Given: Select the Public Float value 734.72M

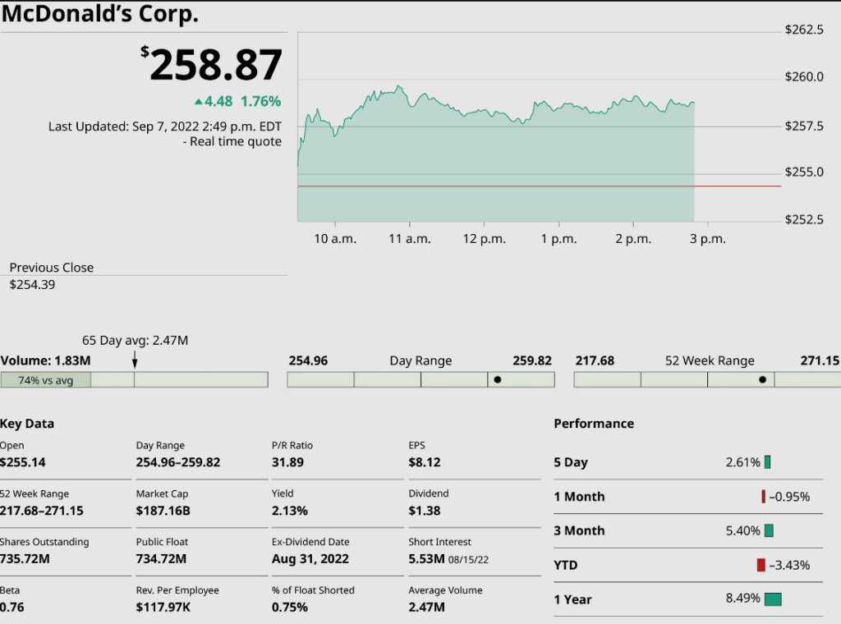Looking at the screenshot, I should tap(161, 559).
